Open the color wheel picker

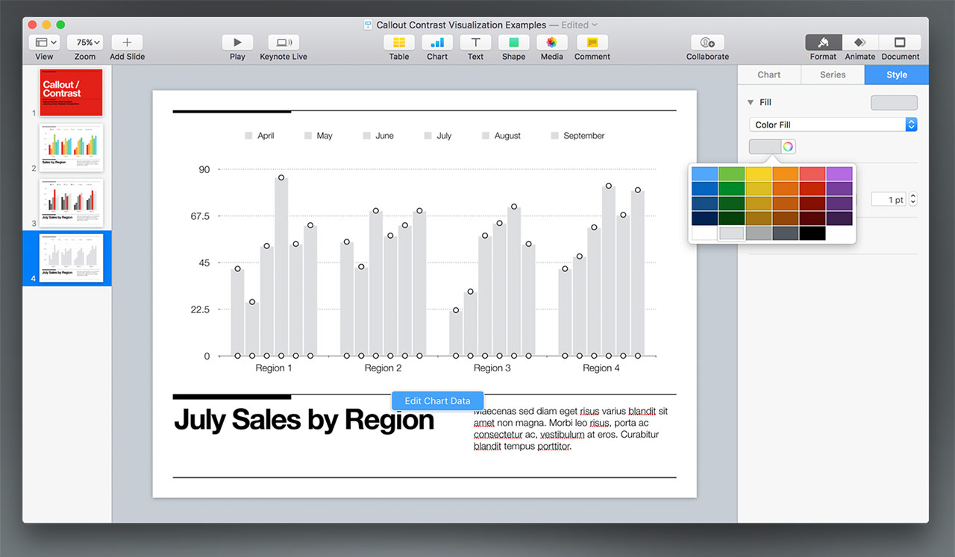click(788, 146)
